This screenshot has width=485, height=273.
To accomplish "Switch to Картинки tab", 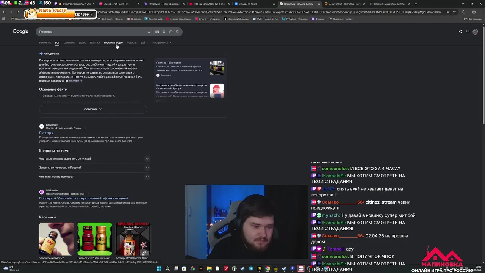I will [x=69, y=42].
